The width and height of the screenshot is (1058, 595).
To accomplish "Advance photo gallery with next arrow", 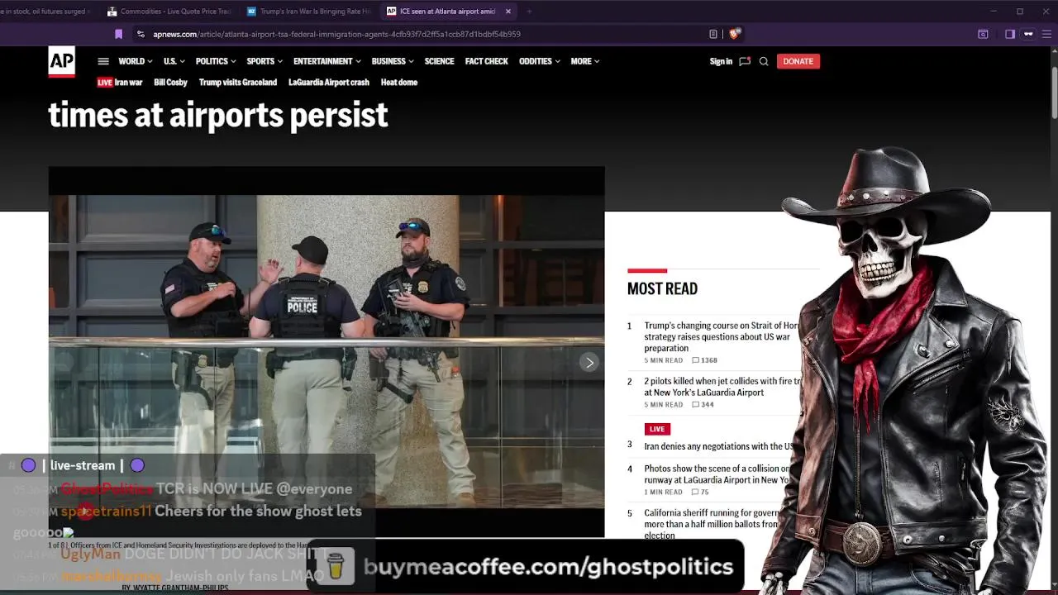I will pyautogui.click(x=589, y=362).
